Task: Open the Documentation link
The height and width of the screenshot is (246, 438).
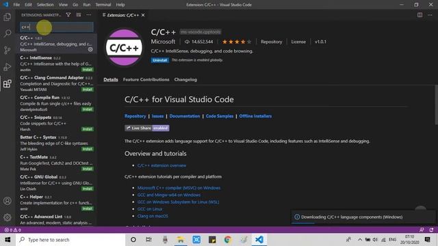Action: 185,116
